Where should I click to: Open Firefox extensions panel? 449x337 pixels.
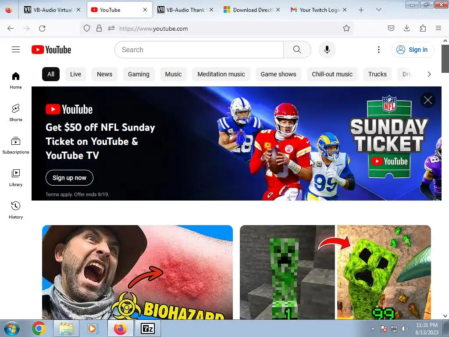coord(423,28)
